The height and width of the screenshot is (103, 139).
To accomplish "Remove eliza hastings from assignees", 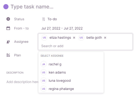I will [x=74, y=38].
